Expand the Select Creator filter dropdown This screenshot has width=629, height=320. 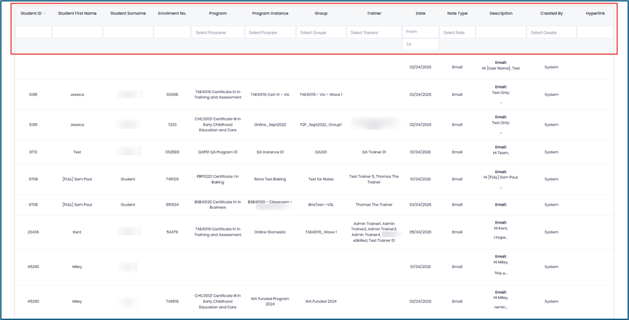551,32
